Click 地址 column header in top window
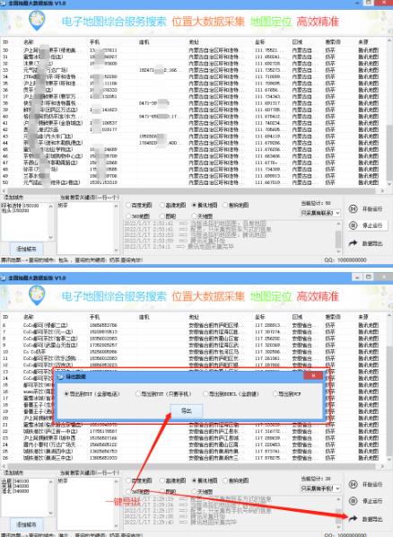The height and width of the screenshot is (537, 393). (194, 42)
